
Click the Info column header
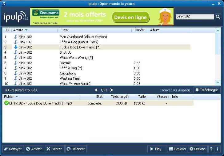click(x=181, y=97)
